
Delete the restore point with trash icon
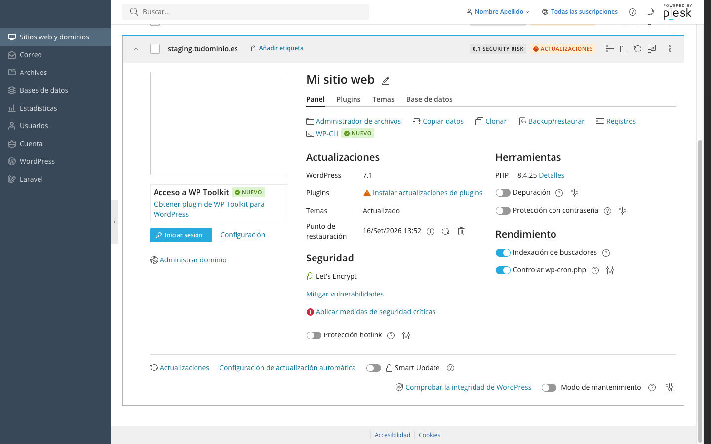tap(461, 231)
